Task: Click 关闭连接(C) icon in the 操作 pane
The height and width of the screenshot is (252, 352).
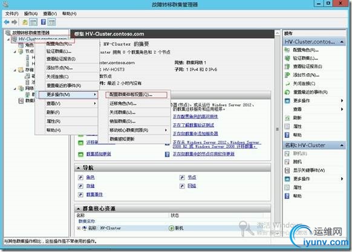Action: pos(287,83)
